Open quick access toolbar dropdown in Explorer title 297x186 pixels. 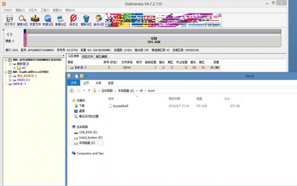click(86, 76)
